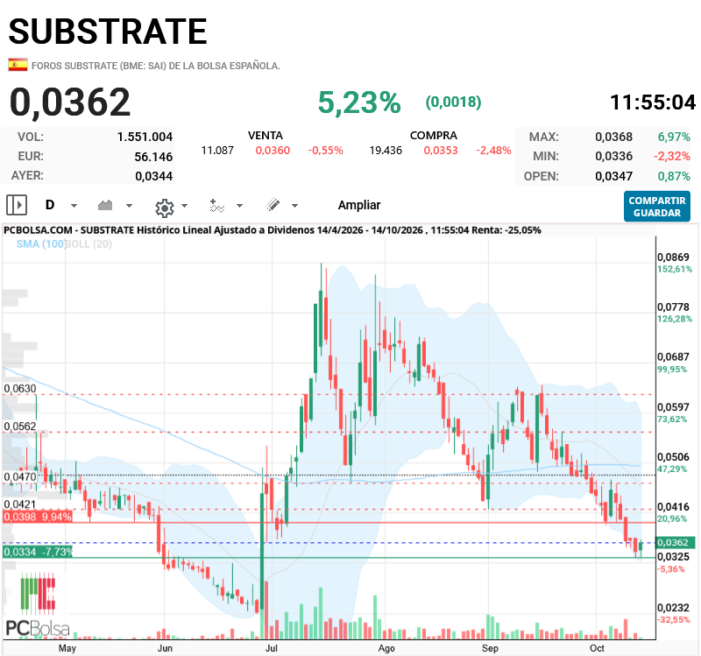Open FOROS SUBSTRATE forum link
Image resolution: width=701 pixels, height=656 pixels.
(156, 66)
